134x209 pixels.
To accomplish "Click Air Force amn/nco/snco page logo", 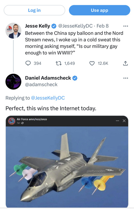I will (12, 121).
